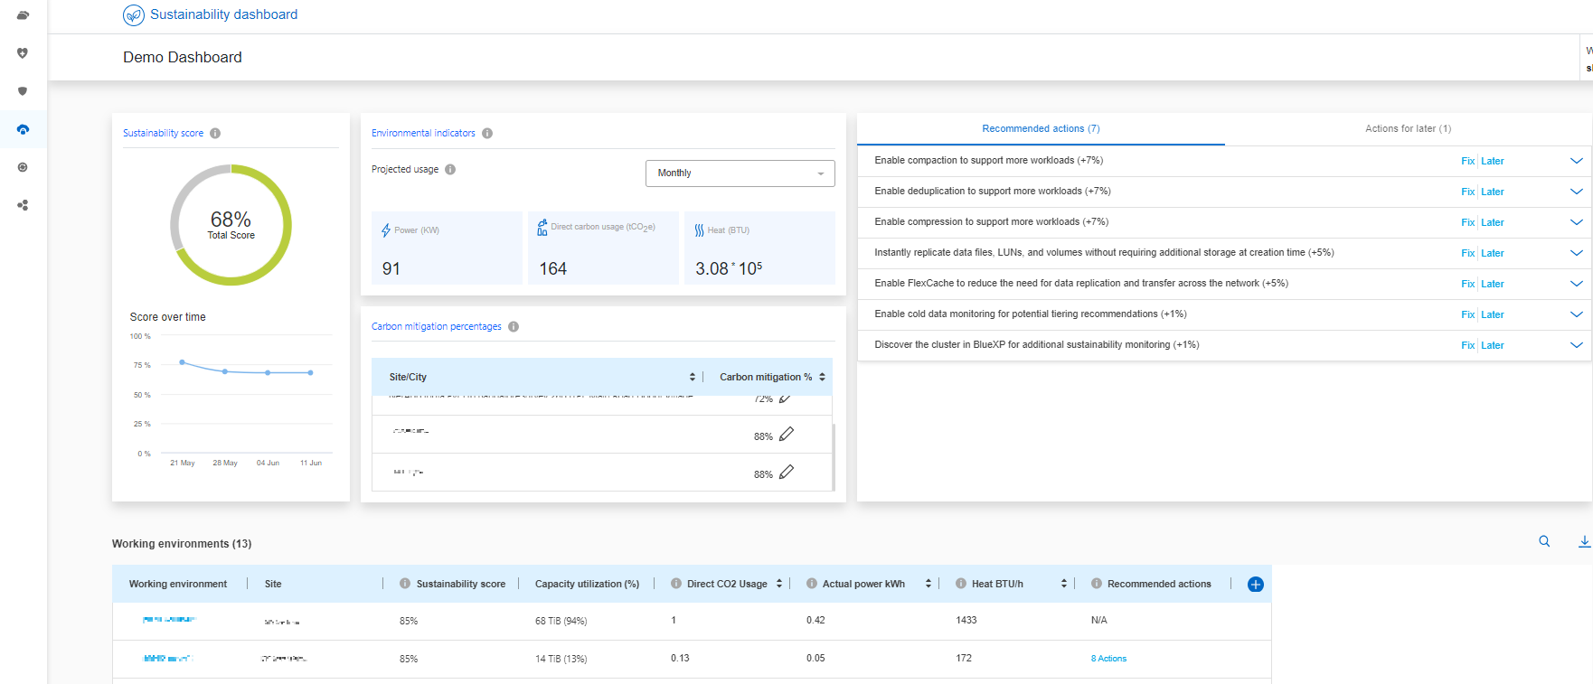Open the 8 Actions link in table

click(1108, 659)
